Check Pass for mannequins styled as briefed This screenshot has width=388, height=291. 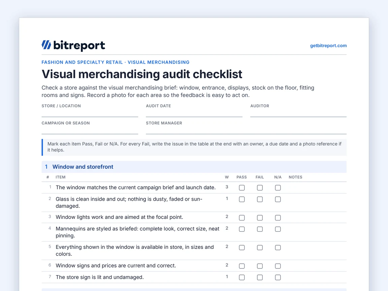[x=242, y=229]
